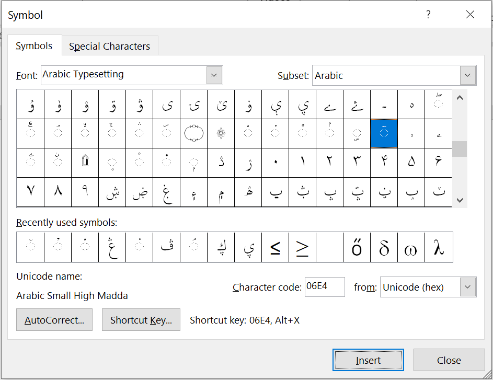Pick Arabic Ghain غ from recent symbols
Screen dimensions: 493x380
112,247
